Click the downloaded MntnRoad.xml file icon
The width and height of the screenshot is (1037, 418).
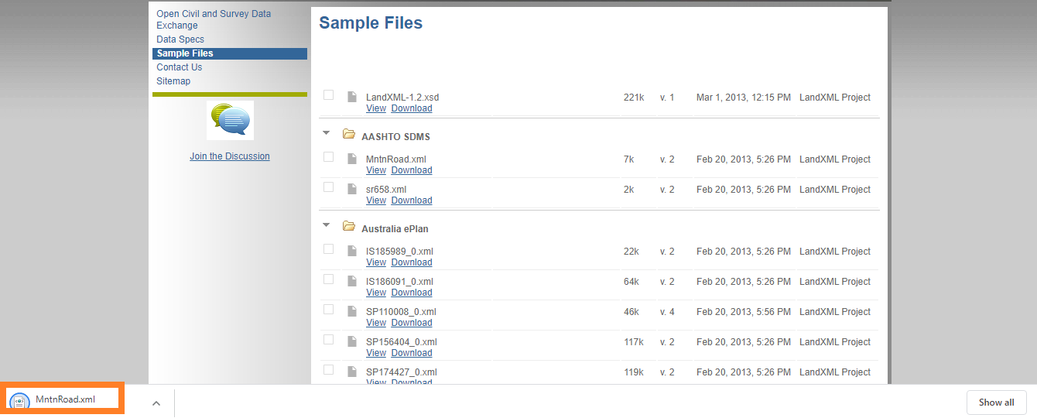tap(19, 401)
